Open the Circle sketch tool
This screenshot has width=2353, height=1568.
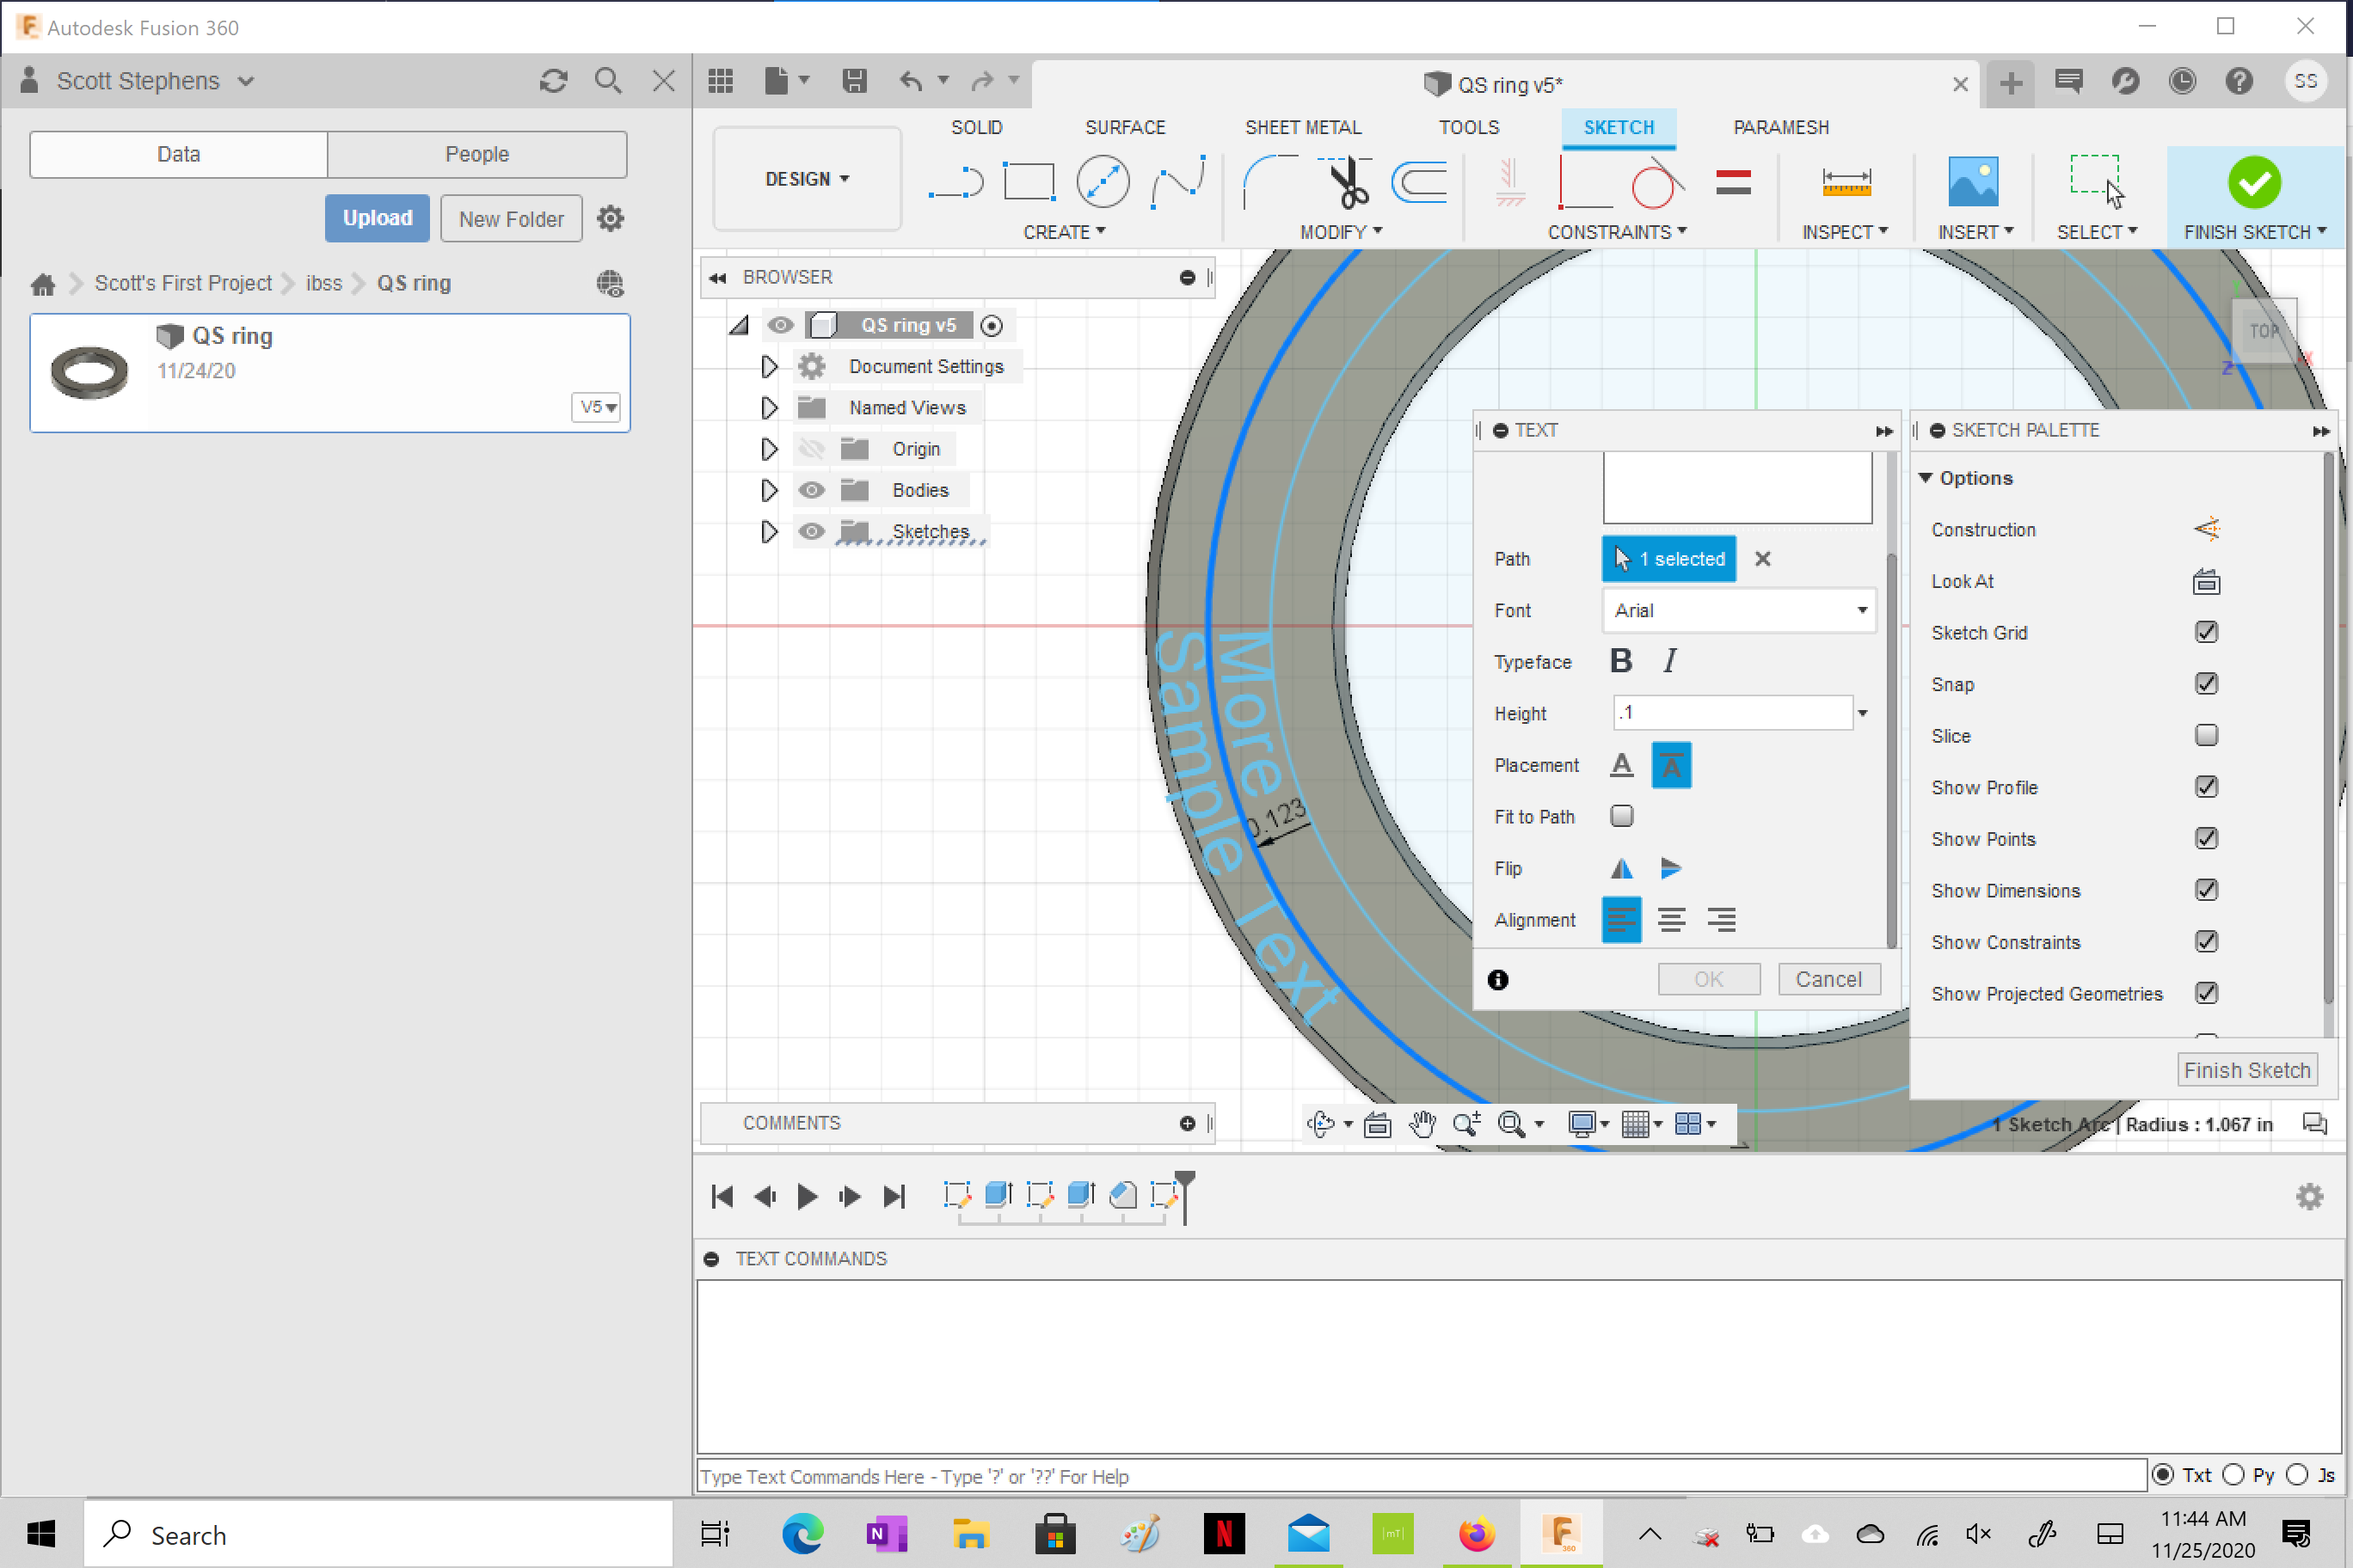click(x=1102, y=181)
